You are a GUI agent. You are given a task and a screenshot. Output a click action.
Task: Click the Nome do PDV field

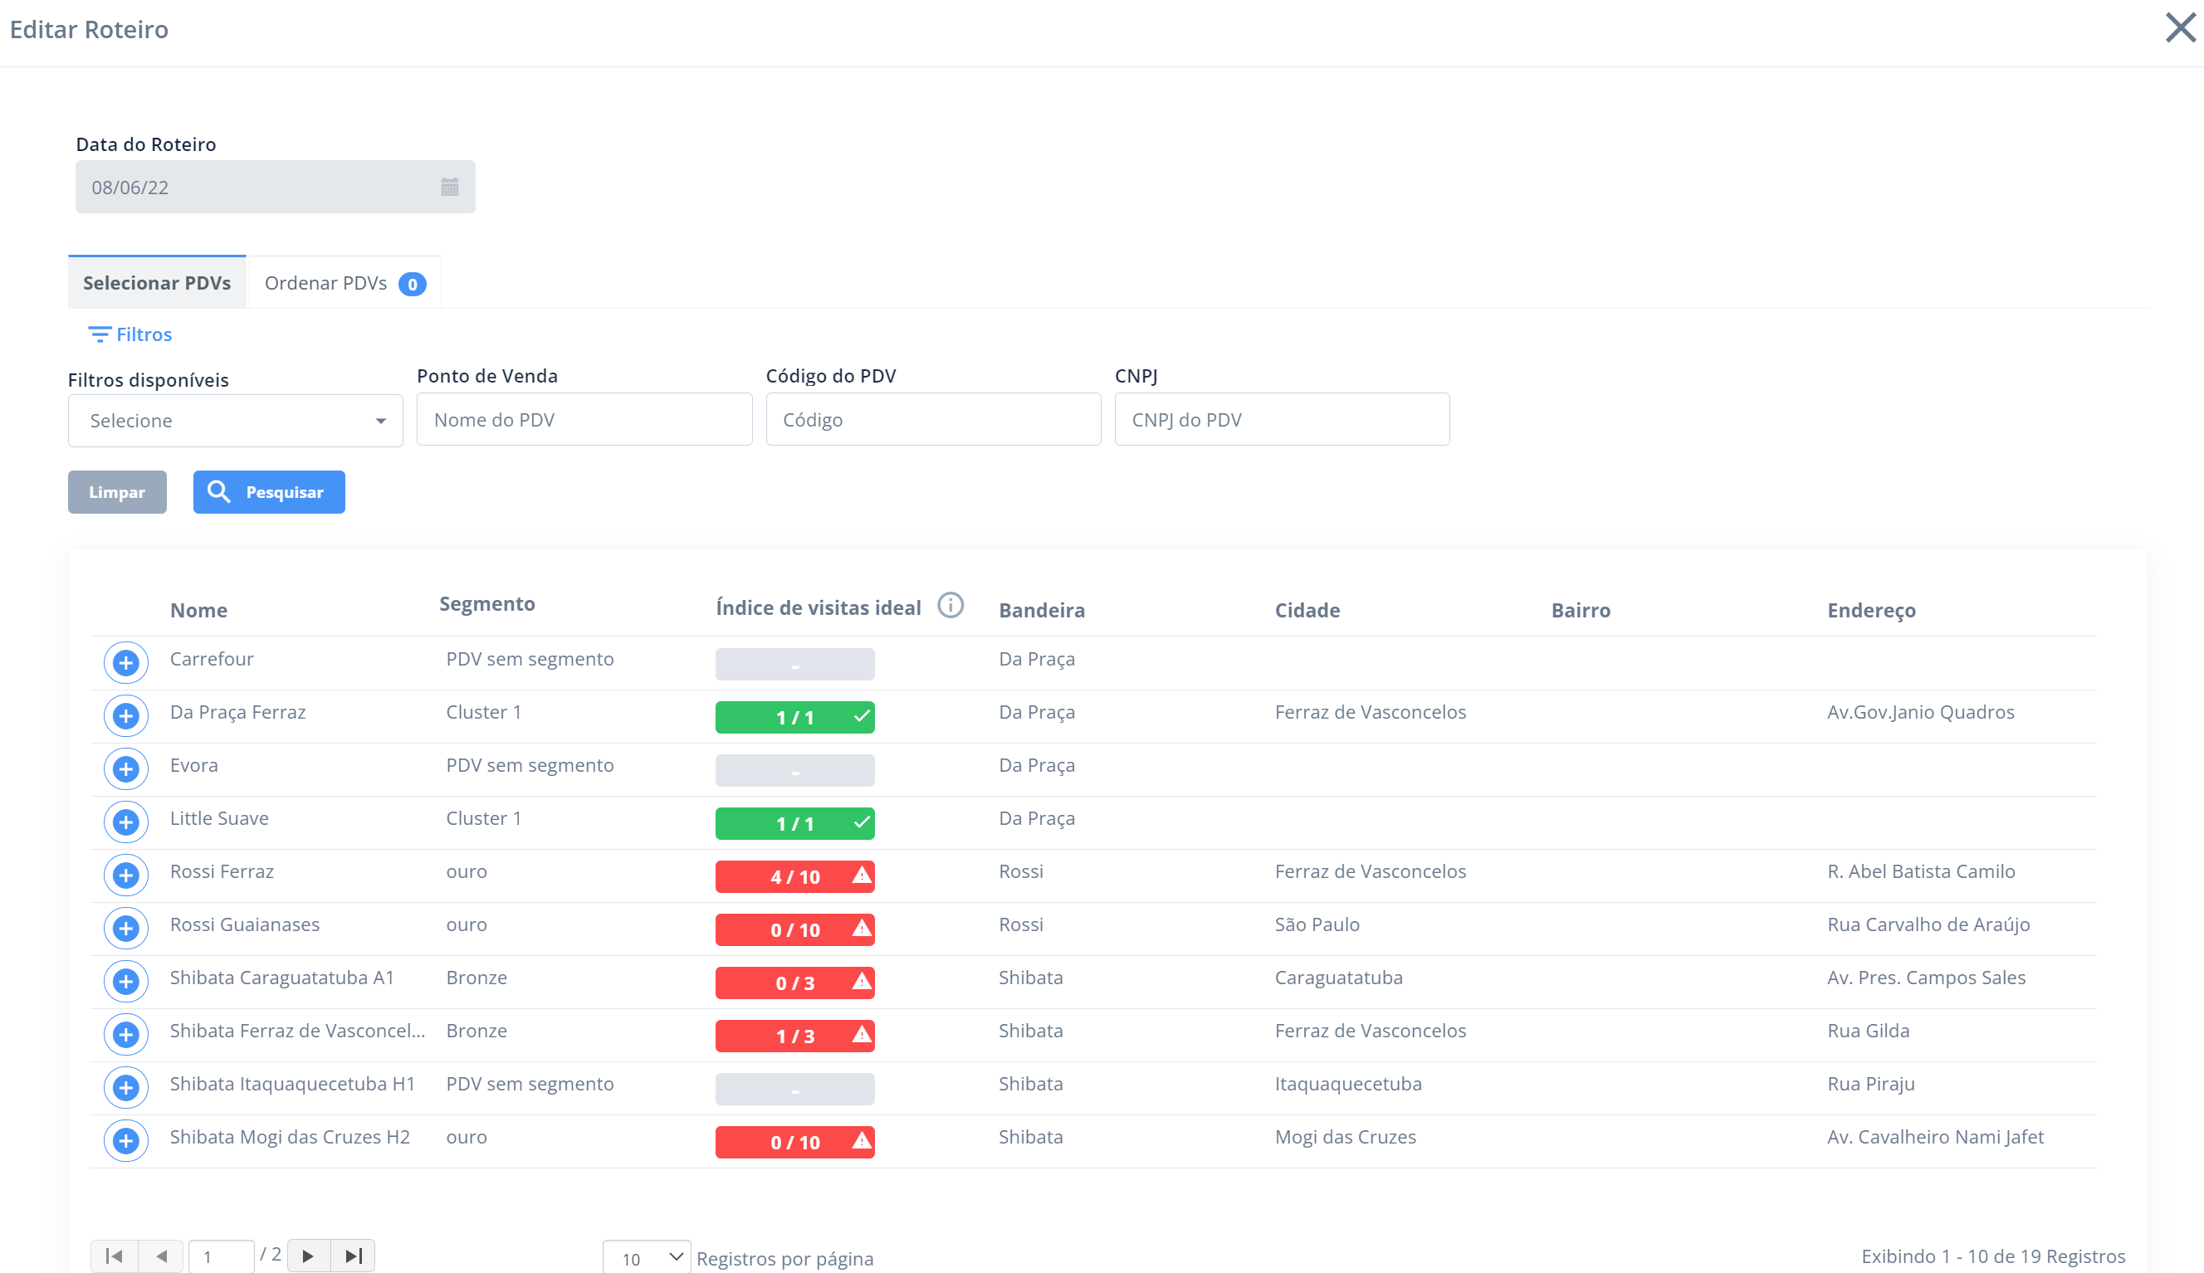(x=584, y=420)
